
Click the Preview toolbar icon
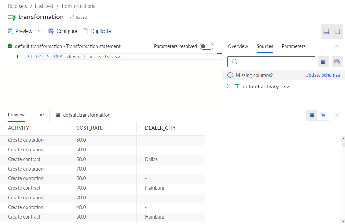[10, 31]
